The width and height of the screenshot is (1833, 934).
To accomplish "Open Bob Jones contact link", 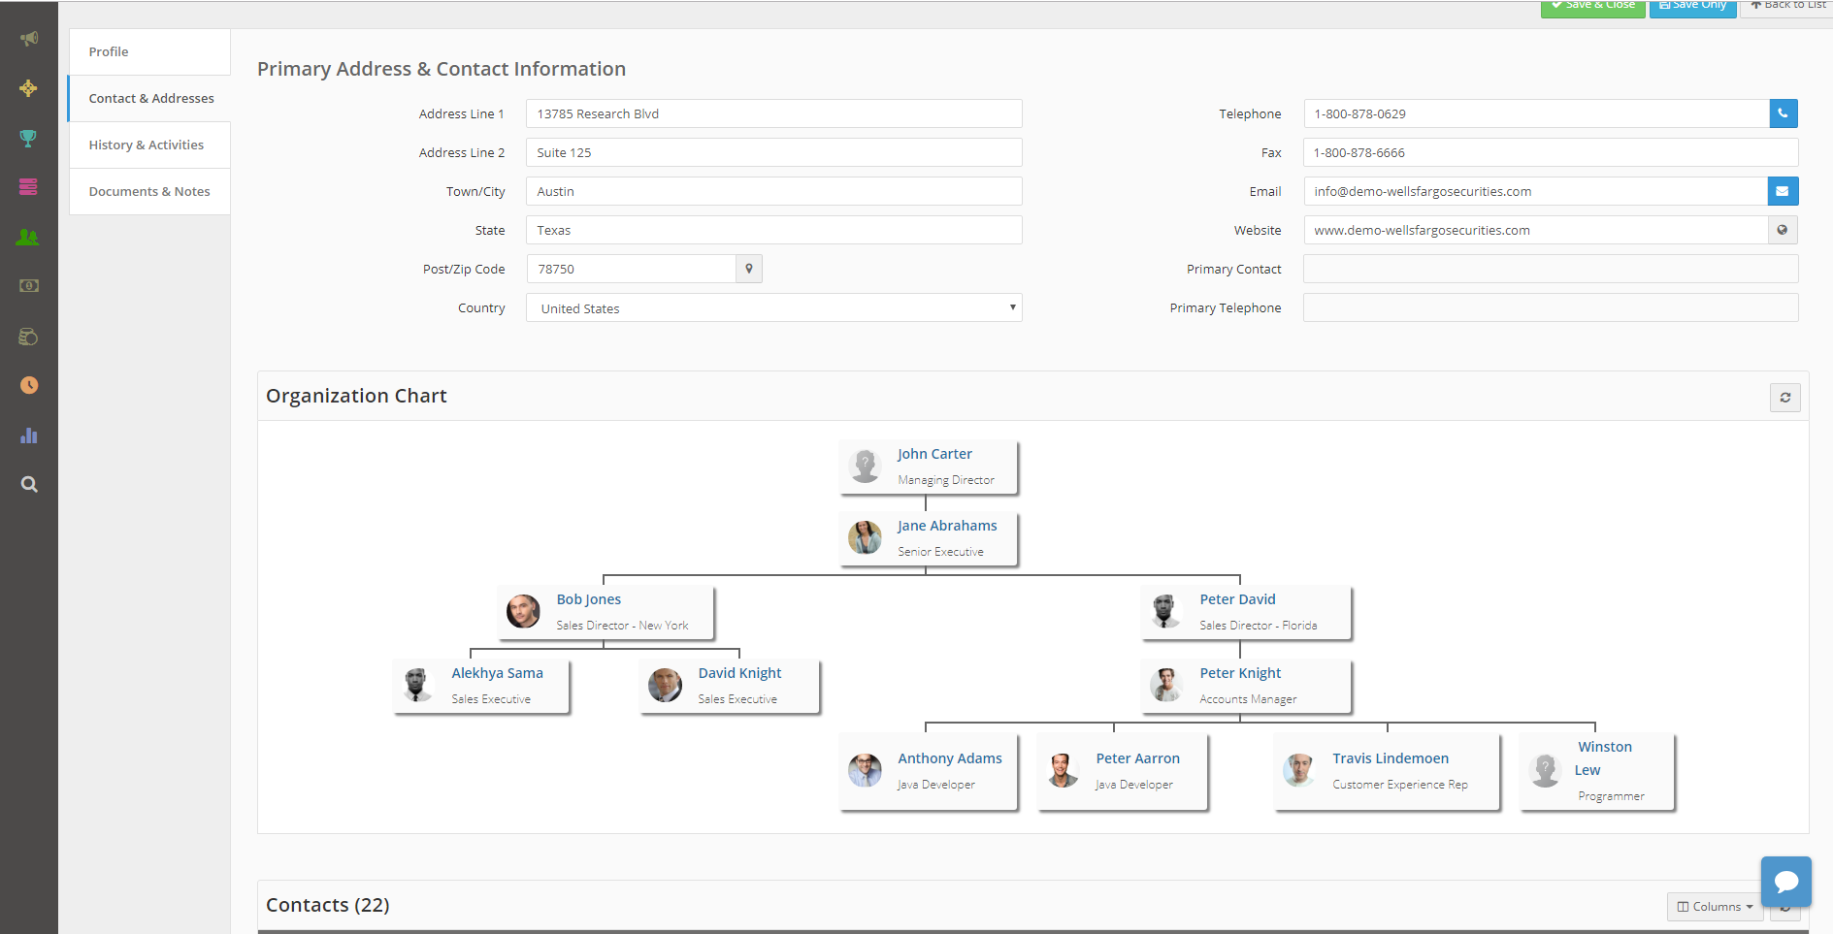I will 589,599.
